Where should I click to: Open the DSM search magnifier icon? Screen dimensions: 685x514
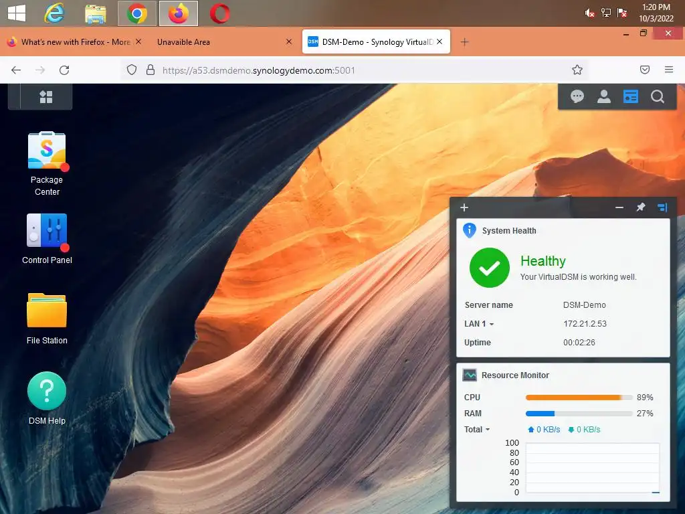[x=658, y=96]
